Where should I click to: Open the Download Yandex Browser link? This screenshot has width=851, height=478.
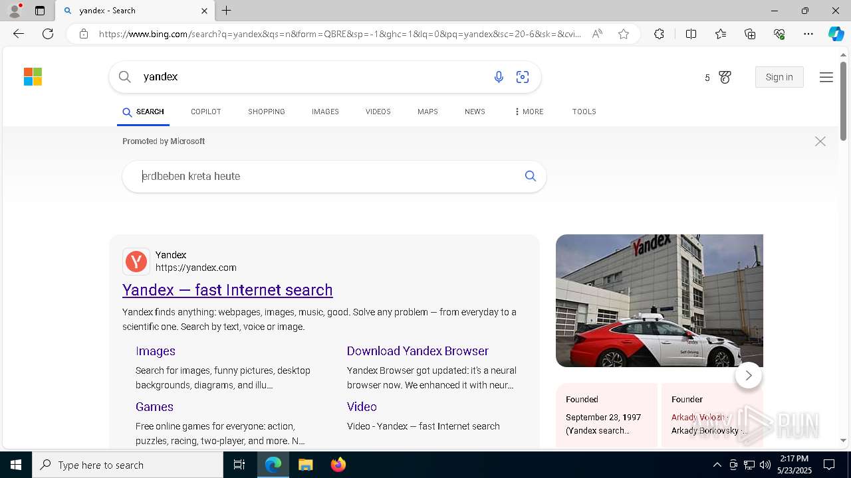418,351
